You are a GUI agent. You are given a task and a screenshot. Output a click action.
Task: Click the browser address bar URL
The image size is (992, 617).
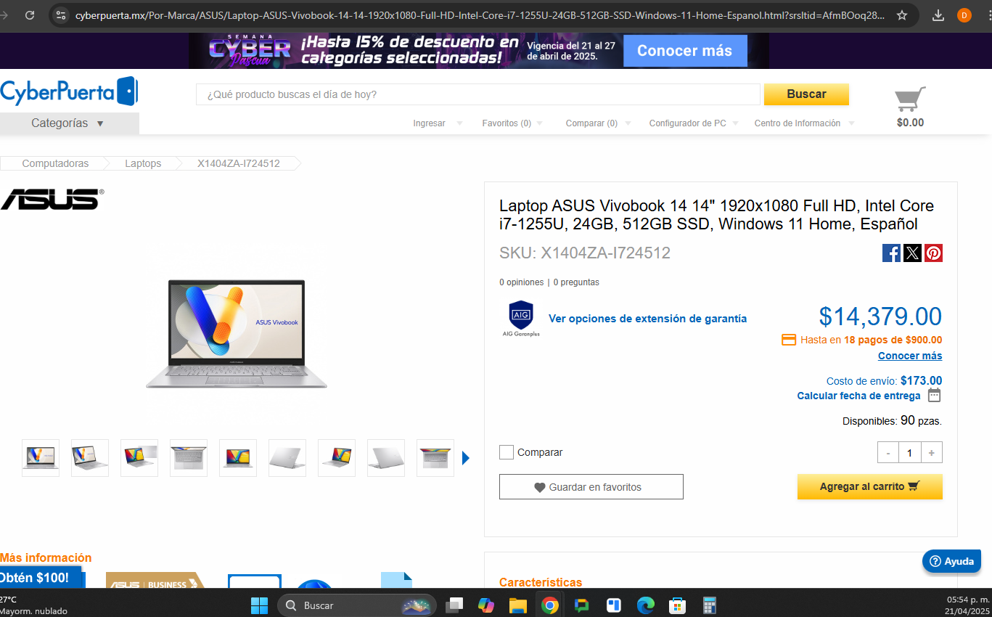point(480,15)
